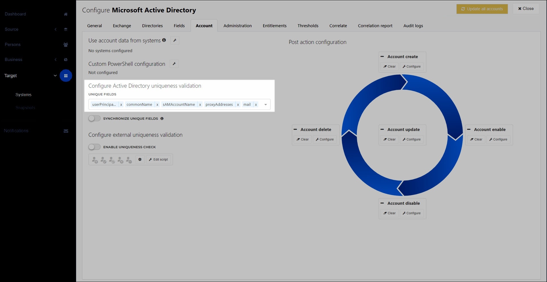
Task: Click the Notifications envelope icon
Action: point(66,131)
